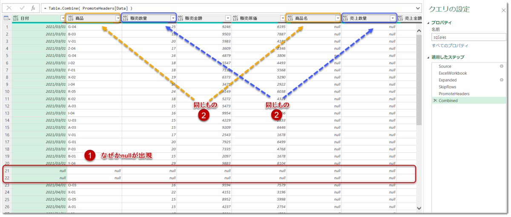
Task: Click the fx function icon in the formula bar
Action: [33, 8]
